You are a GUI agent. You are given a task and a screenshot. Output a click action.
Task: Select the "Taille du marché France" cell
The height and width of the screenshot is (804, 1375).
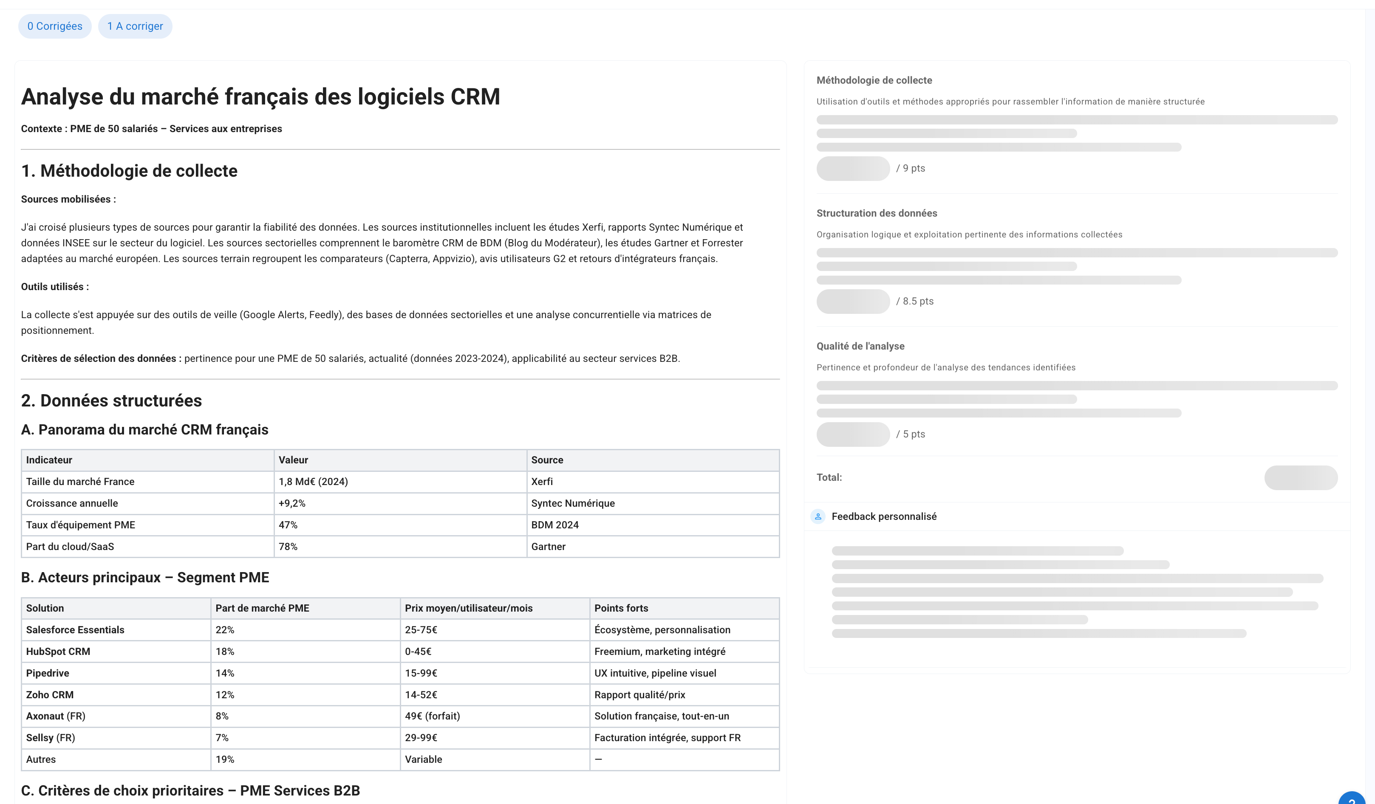pos(148,482)
